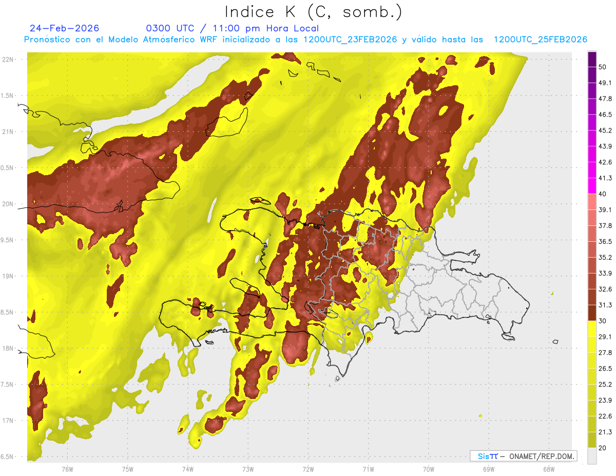Select the salmon colorbar segment between 39.1 and 40
616x476 pixels.
pyautogui.click(x=592, y=202)
